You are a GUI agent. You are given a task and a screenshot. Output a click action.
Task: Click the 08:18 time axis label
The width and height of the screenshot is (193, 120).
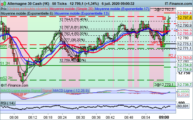48,117
